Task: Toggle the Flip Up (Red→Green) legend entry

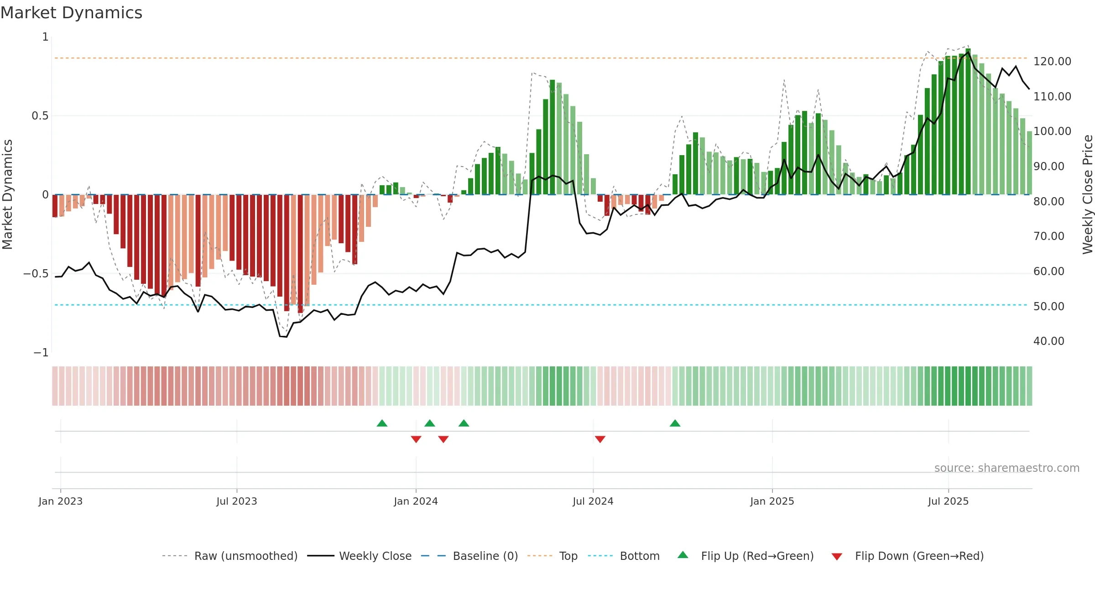Action: [x=746, y=556]
